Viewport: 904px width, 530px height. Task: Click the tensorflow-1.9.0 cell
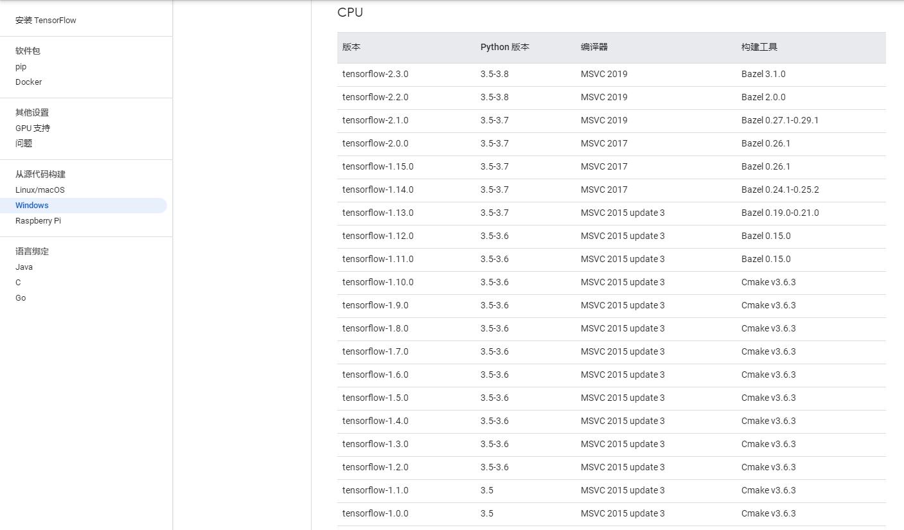pos(375,305)
